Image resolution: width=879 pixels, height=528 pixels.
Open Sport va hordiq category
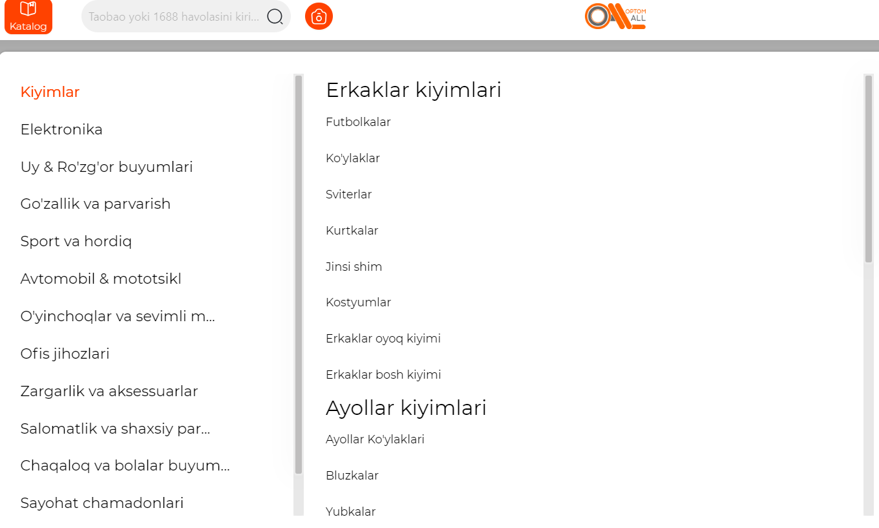tap(76, 241)
